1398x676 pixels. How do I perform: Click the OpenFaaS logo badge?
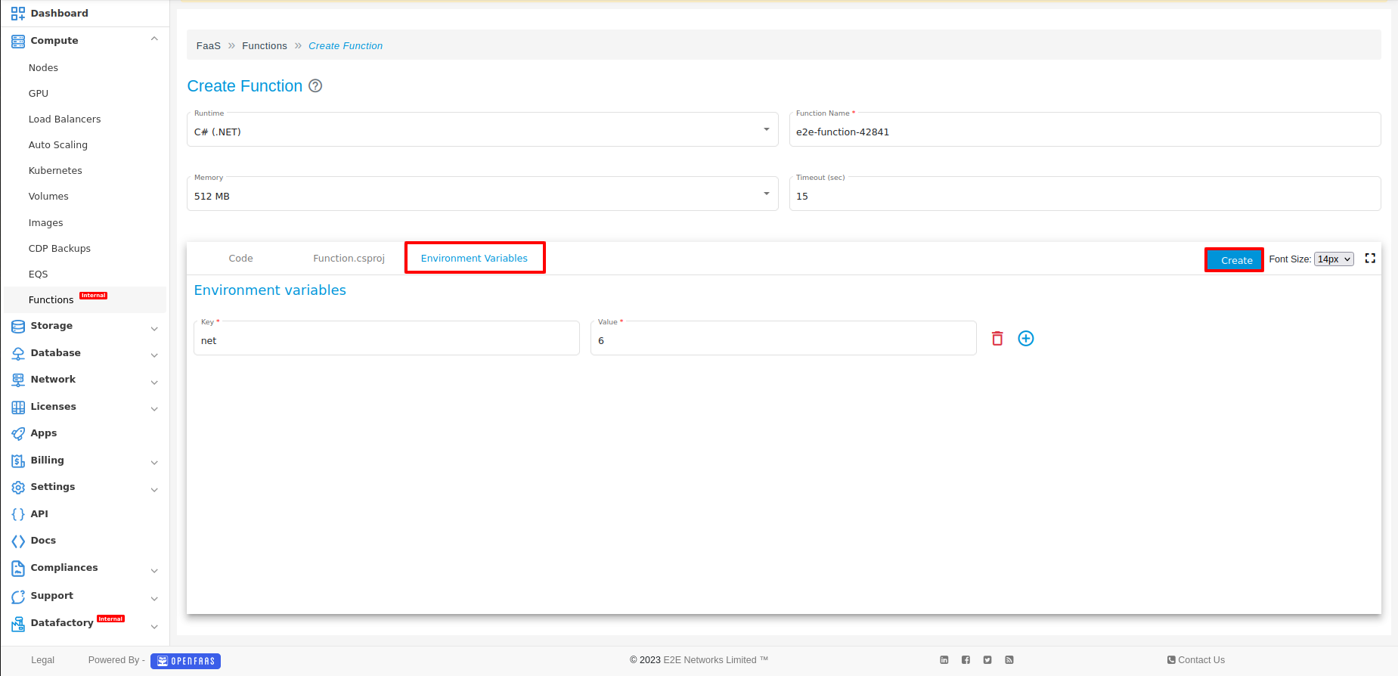(185, 661)
